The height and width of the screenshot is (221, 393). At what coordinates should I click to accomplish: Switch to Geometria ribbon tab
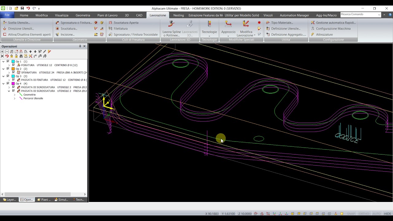83,15
